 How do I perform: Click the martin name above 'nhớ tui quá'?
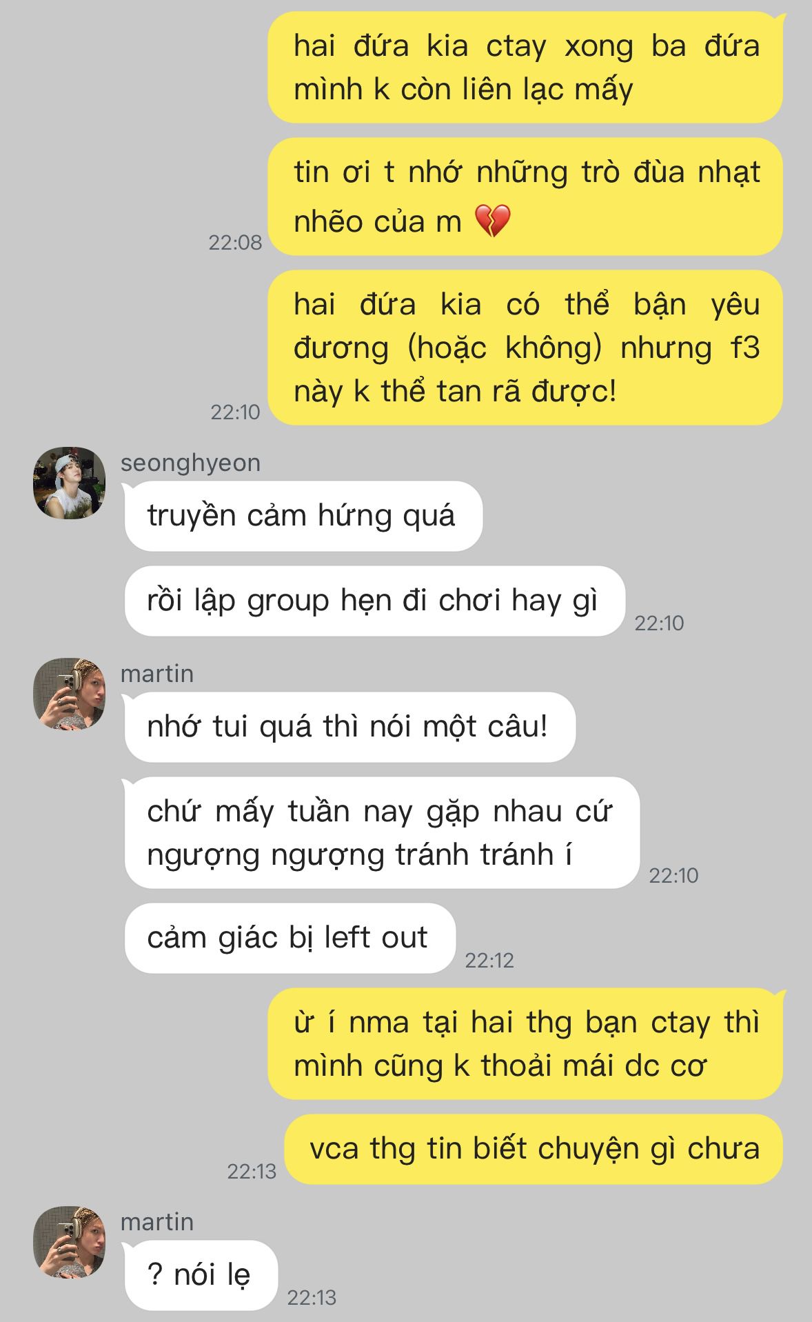pos(157,674)
